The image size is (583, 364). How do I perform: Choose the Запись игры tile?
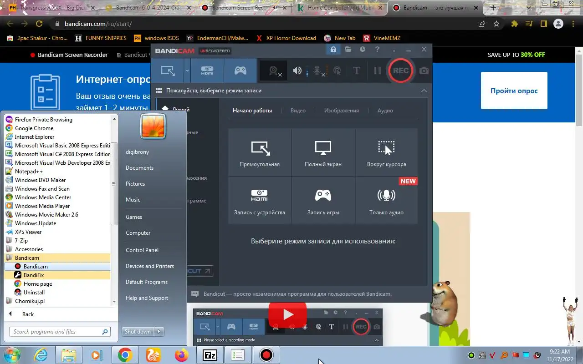coord(323,201)
